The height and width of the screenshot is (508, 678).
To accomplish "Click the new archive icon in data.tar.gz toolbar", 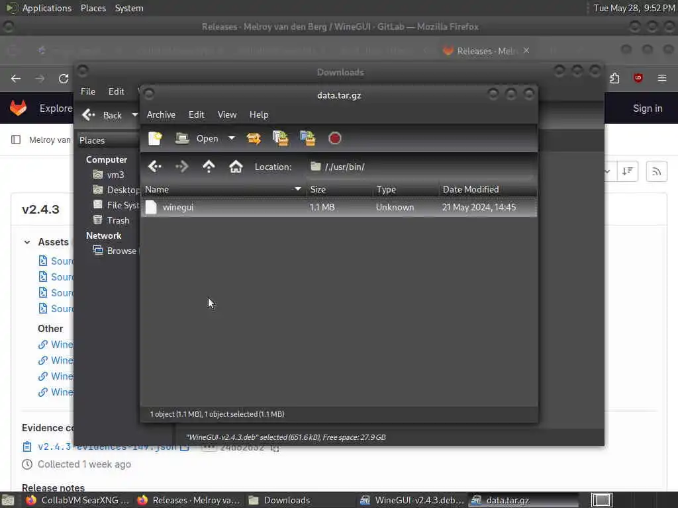I will tap(155, 138).
